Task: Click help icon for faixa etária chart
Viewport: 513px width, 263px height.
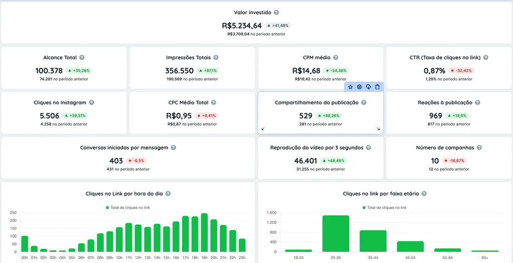Action: tap(423, 194)
